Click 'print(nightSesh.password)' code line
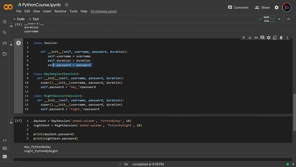The height and width of the screenshot is (167, 296). 55,139
